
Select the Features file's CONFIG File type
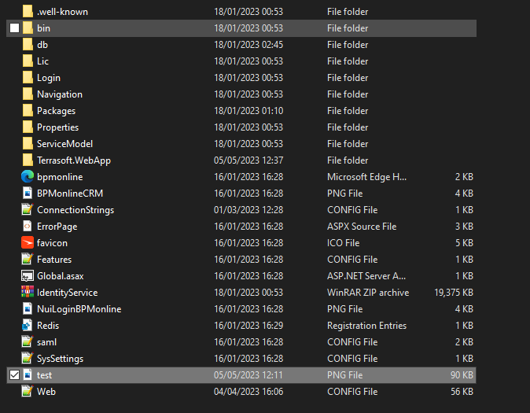[x=352, y=260]
